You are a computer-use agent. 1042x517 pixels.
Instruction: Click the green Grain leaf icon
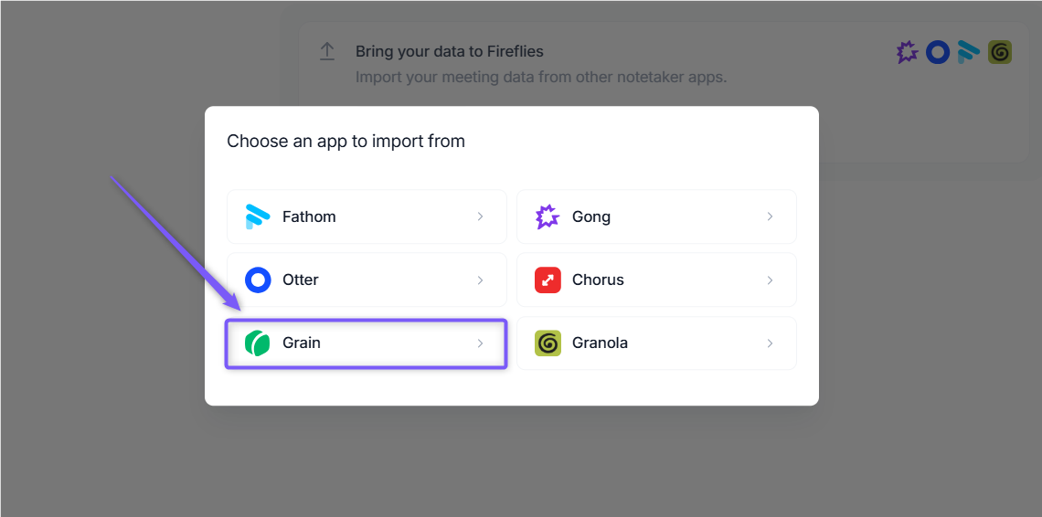[x=257, y=343]
